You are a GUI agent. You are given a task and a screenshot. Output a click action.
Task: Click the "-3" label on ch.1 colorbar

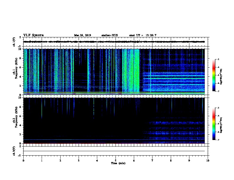(218, 59)
